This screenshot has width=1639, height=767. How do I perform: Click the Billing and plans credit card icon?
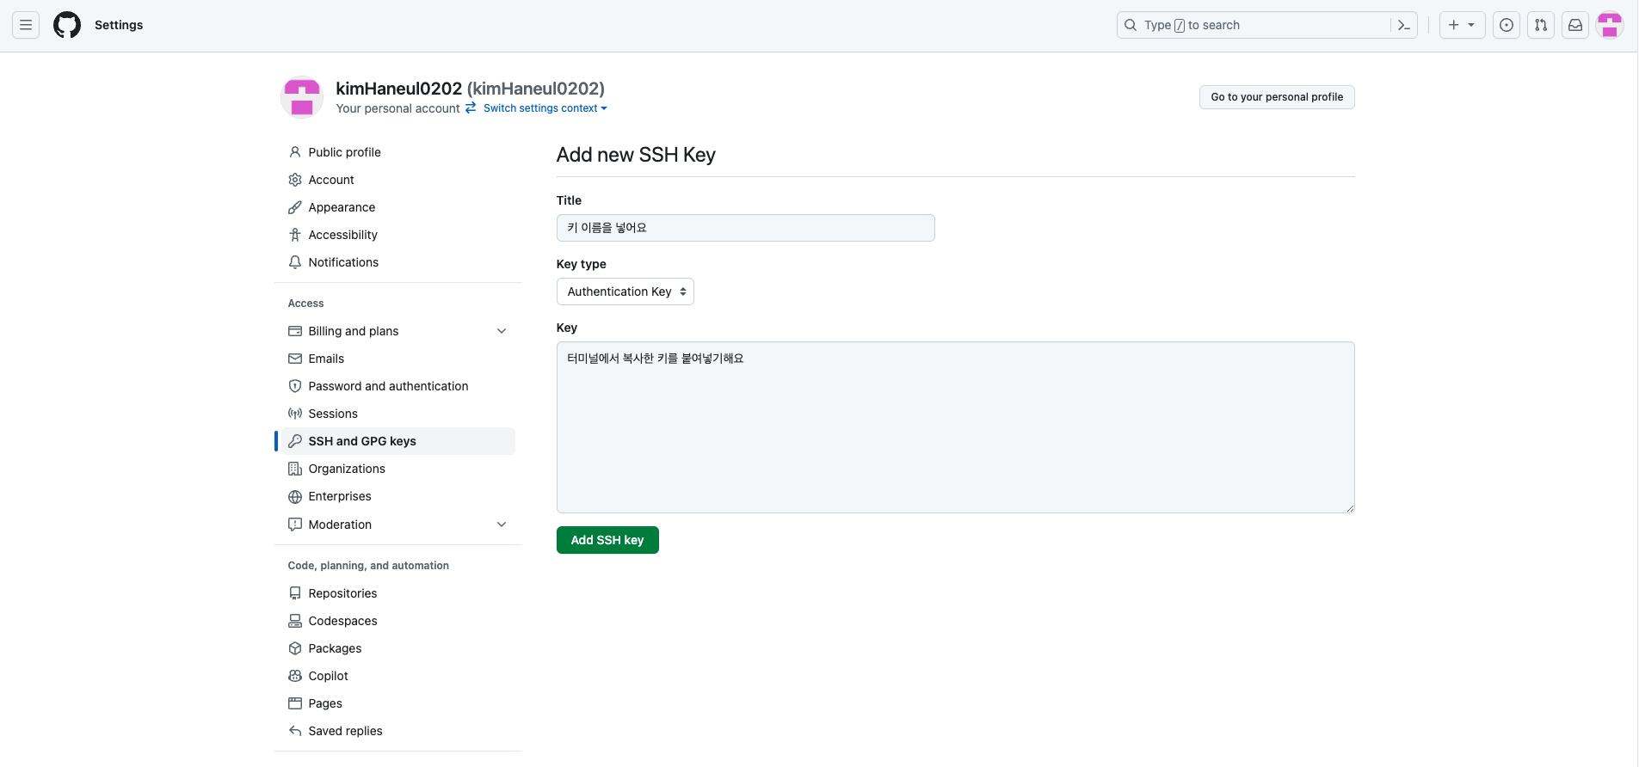coord(295,331)
